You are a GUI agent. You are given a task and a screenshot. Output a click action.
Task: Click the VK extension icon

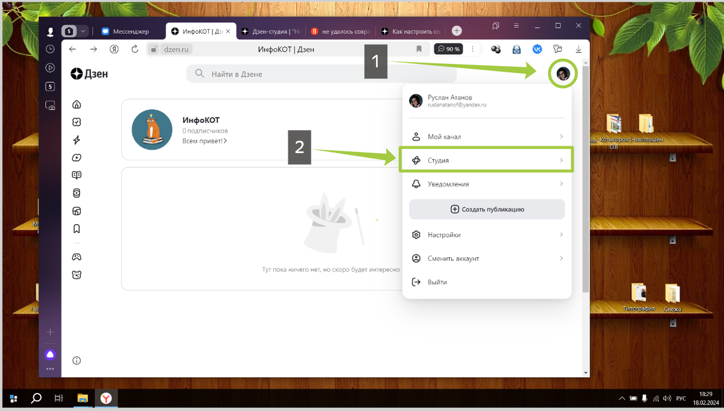pyautogui.click(x=537, y=49)
